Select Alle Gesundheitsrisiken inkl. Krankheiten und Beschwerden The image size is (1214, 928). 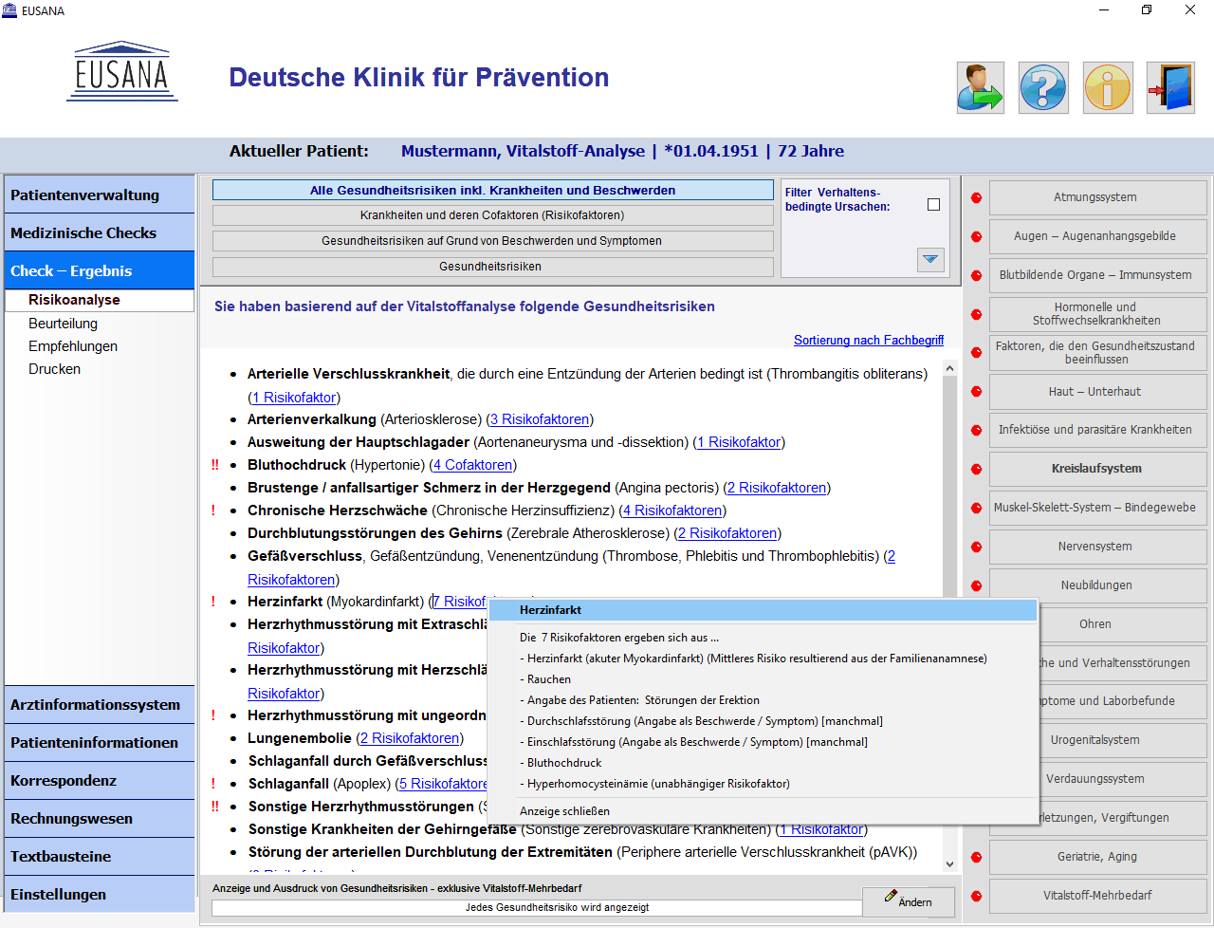point(492,190)
